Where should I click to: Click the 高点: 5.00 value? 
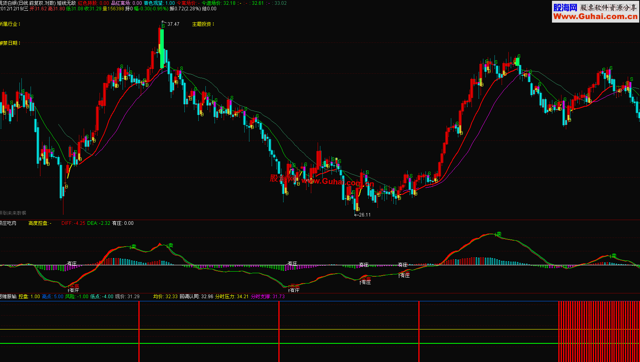coord(53,297)
